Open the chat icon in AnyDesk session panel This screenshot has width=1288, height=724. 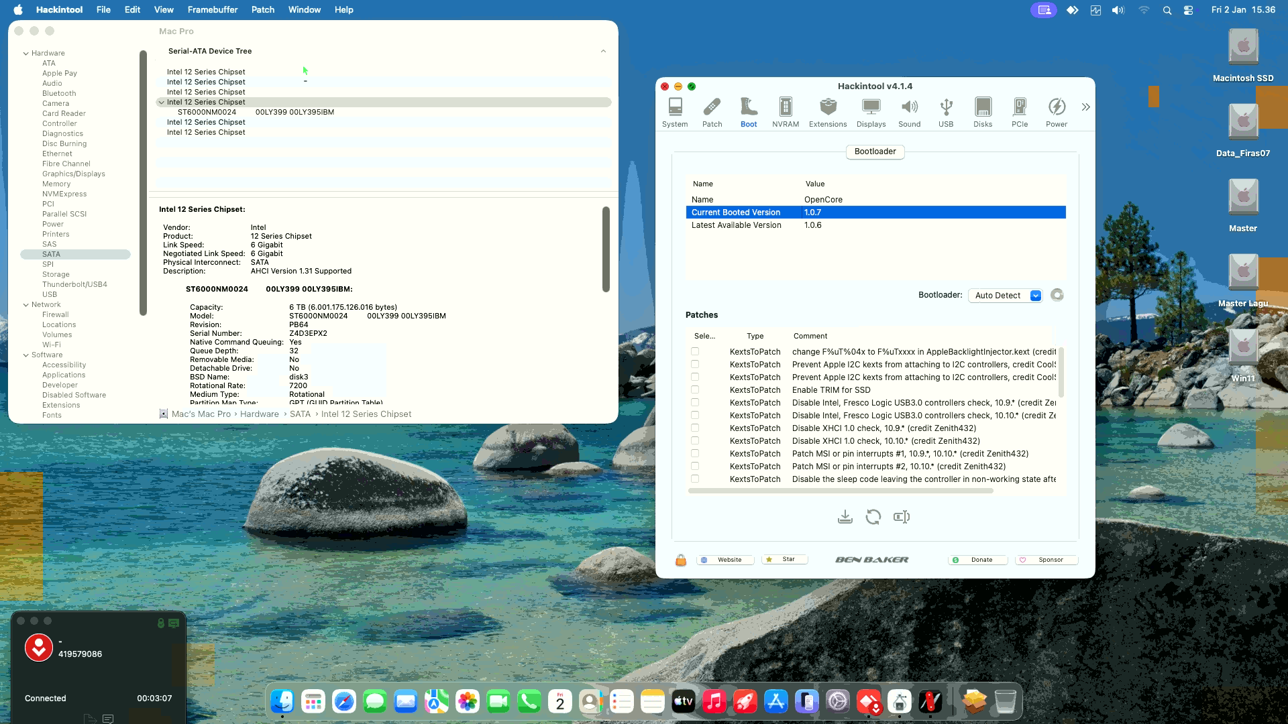point(108,719)
